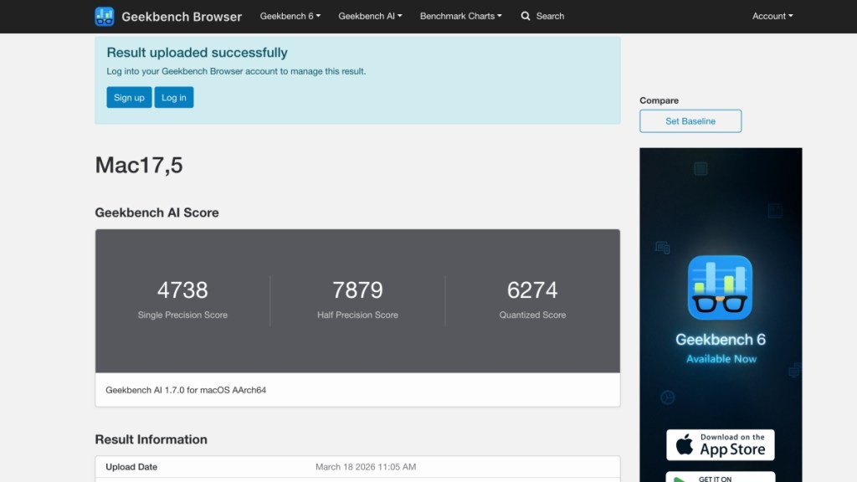Click the Quantized Score value 6274
The width and height of the screenshot is (857, 482).
pyautogui.click(x=533, y=290)
